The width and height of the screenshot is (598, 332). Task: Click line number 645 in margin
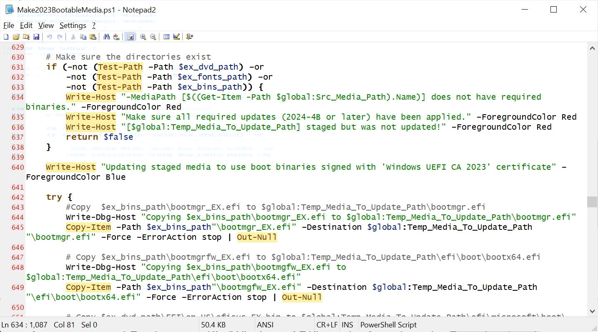[18, 227]
